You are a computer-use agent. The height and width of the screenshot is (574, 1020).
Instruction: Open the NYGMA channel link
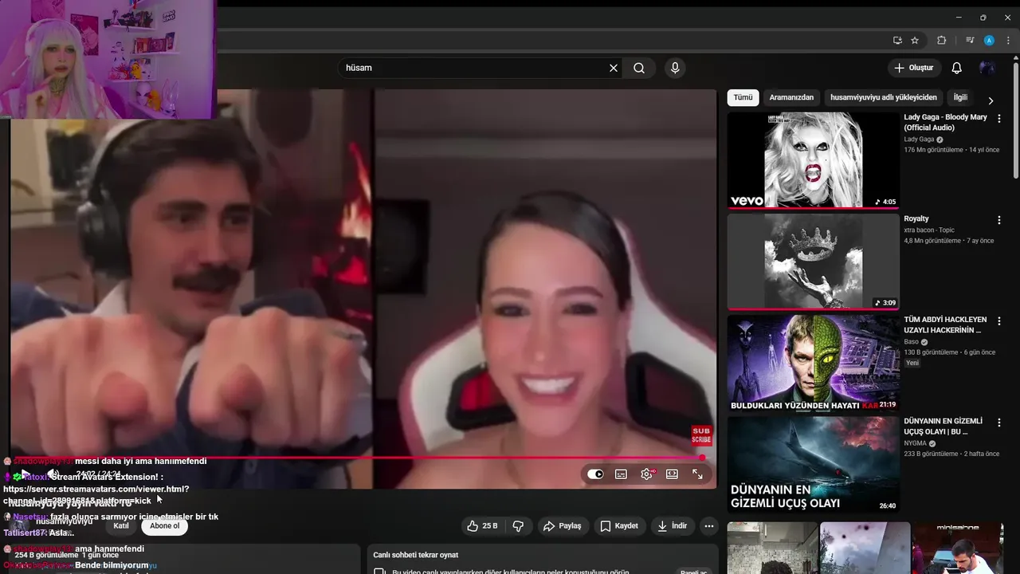[915, 443]
